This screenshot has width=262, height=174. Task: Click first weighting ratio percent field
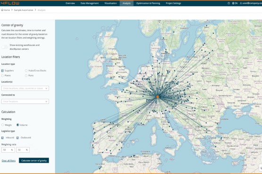click(8, 150)
